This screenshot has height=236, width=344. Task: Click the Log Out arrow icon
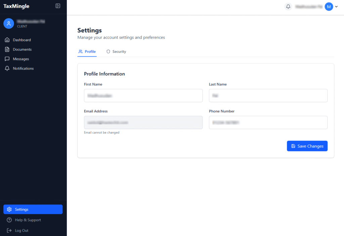point(9,231)
